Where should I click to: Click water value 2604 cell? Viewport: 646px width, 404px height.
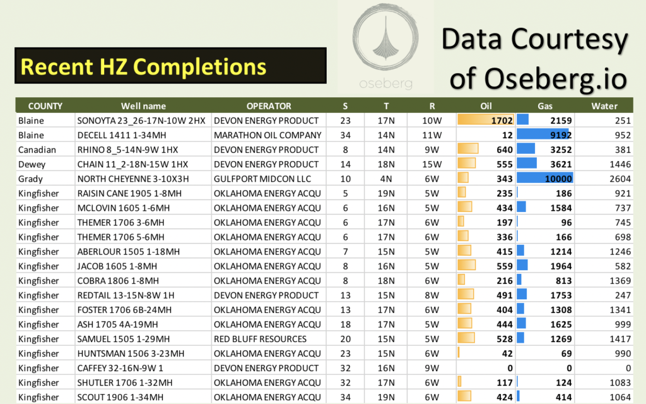(604, 179)
